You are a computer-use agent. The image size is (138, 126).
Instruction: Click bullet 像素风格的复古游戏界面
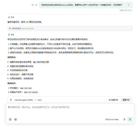click(x=29, y=62)
